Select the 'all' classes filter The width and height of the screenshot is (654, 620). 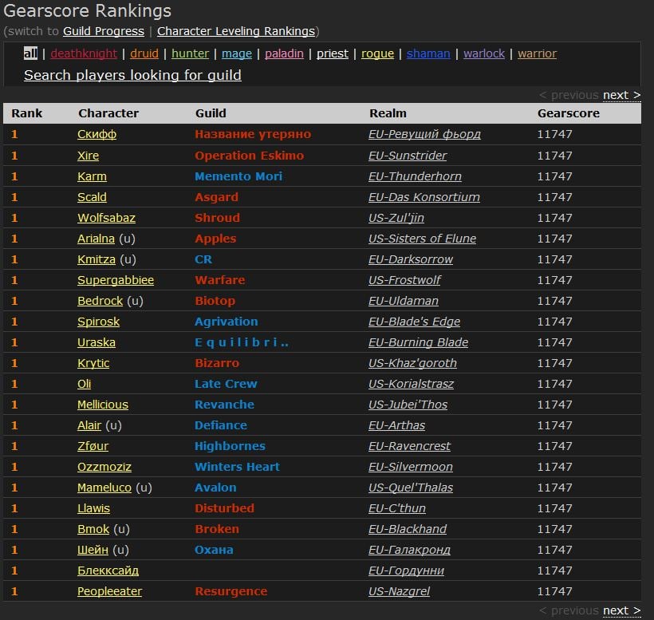30,53
